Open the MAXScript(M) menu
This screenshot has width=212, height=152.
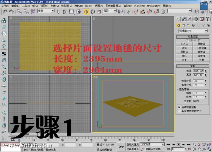pyautogui.click(x=154, y=6)
